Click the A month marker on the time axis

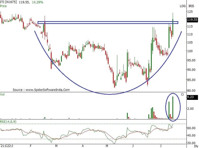(83, 146)
